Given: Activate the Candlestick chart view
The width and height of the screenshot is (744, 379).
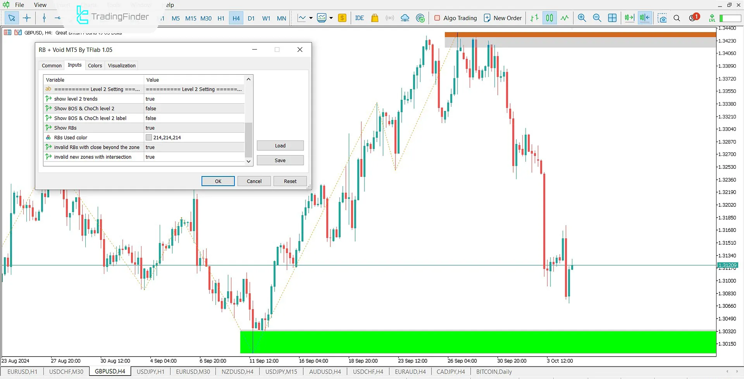Looking at the screenshot, I should (x=549, y=18).
